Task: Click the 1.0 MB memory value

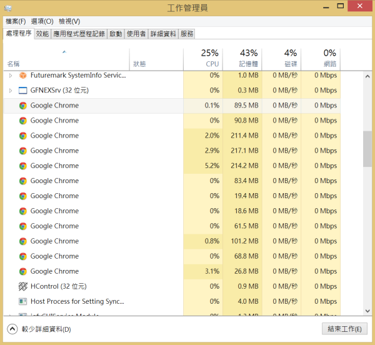Action: point(248,75)
